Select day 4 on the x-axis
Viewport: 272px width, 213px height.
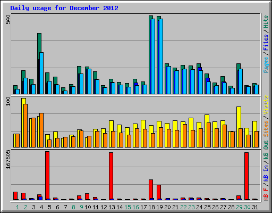coord(41,207)
